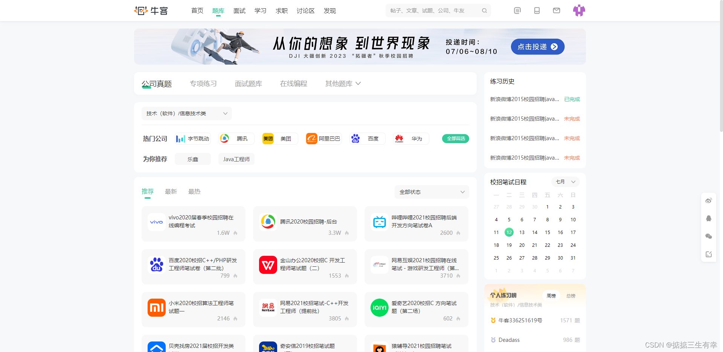Click the search magnifier icon
723x352 pixels.
click(x=484, y=11)
